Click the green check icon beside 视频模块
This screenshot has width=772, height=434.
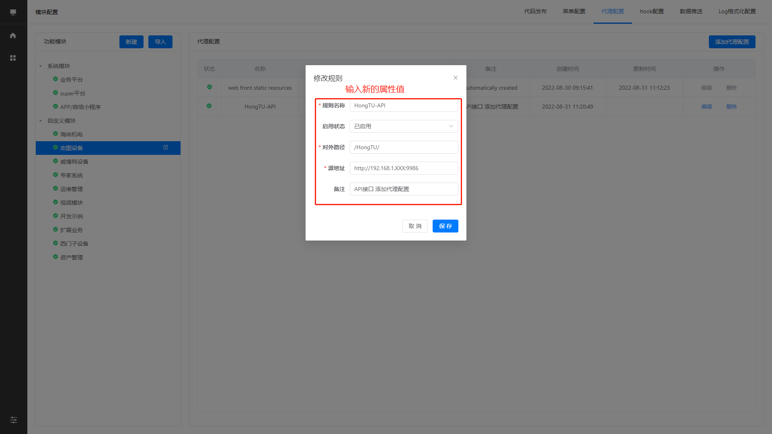(55, 202)
